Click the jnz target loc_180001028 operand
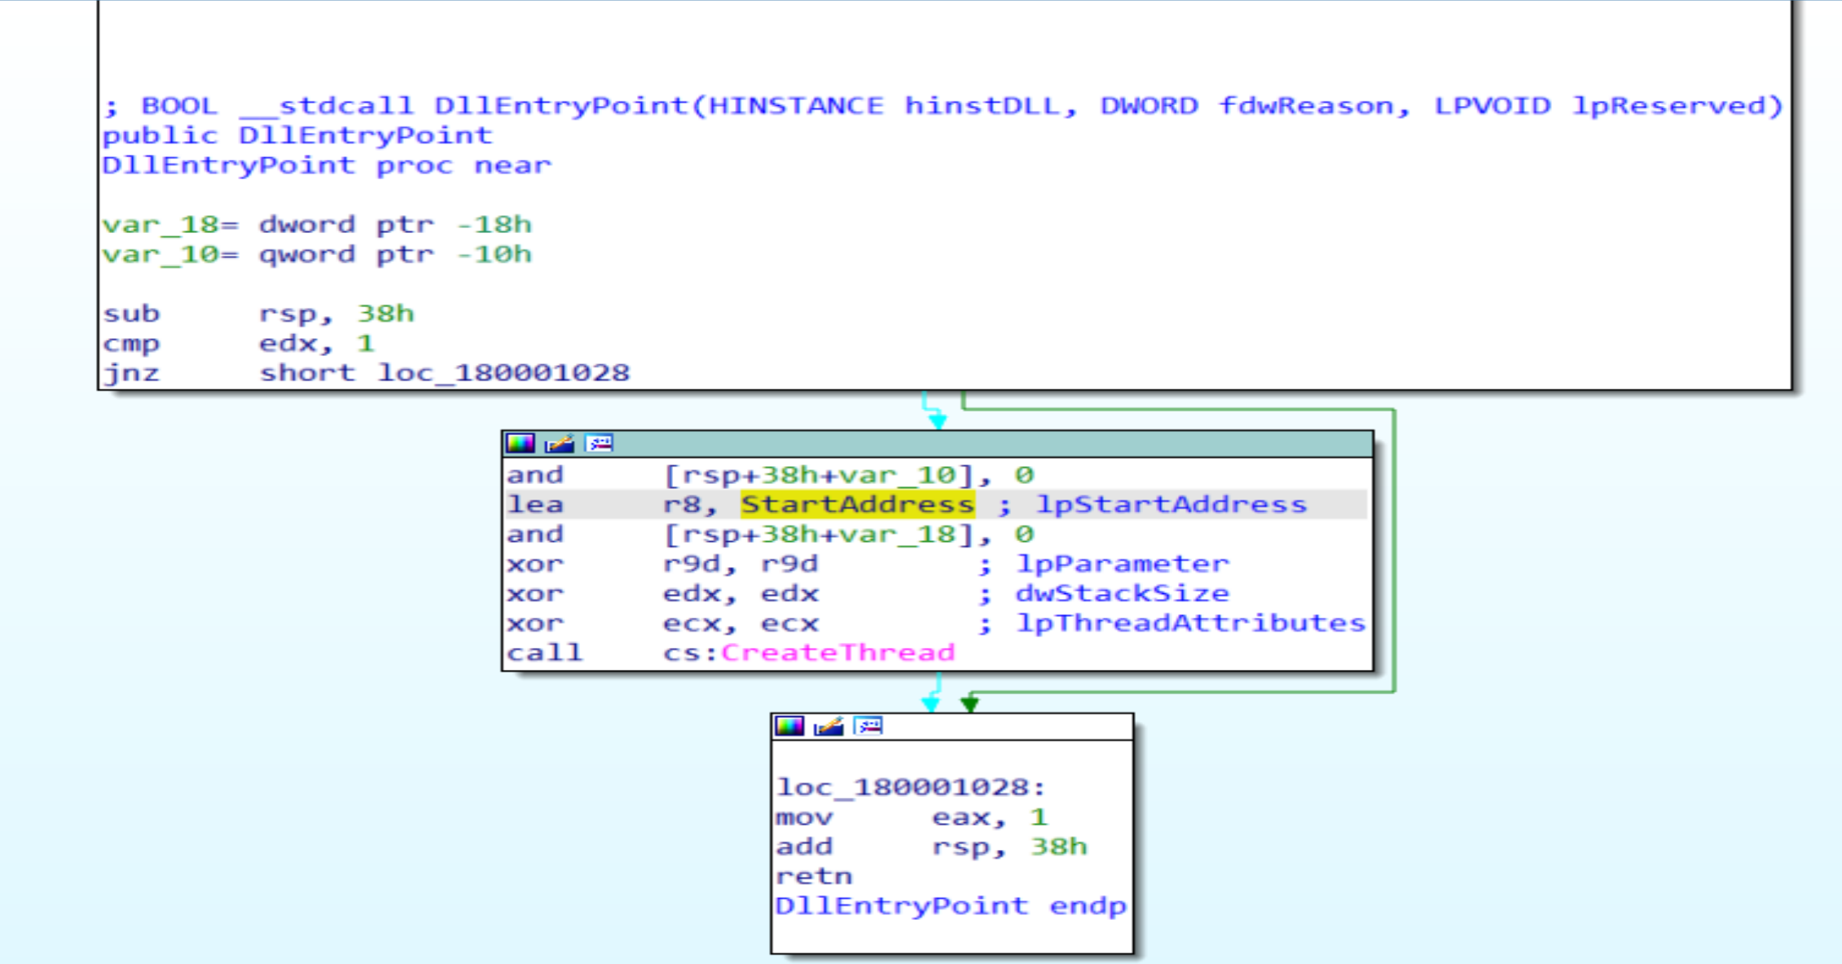Image resolution: width=1842 pixels, height=964 pixels. 503,373
